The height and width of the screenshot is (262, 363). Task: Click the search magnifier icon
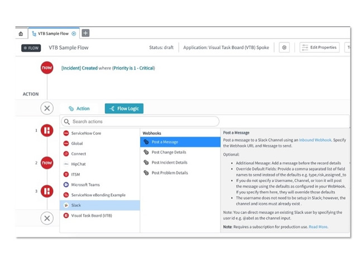66,122
